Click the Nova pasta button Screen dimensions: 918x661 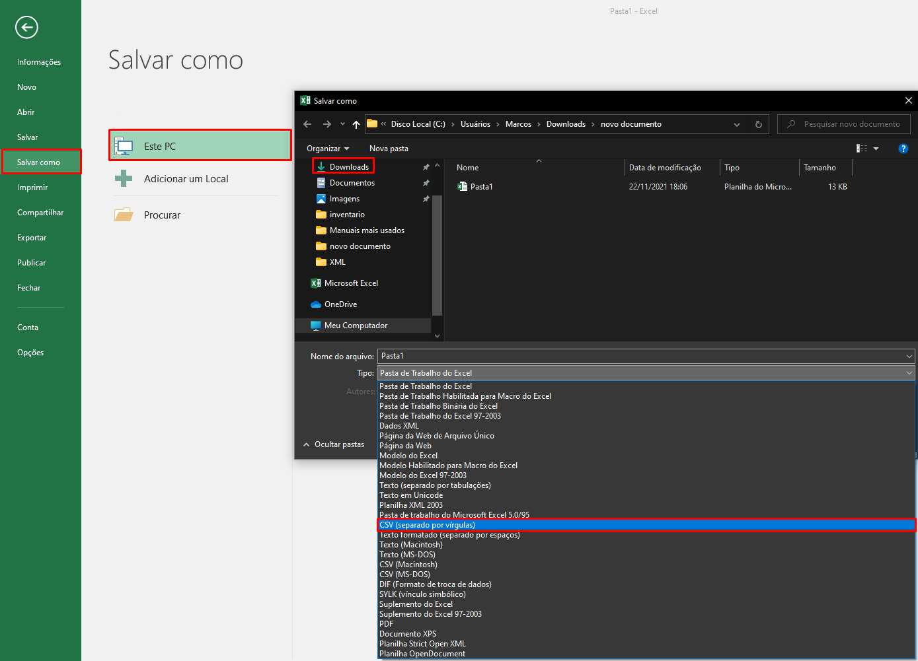(x=389, y=149)
